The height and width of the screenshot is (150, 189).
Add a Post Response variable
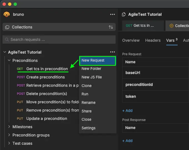coord(127,141)
